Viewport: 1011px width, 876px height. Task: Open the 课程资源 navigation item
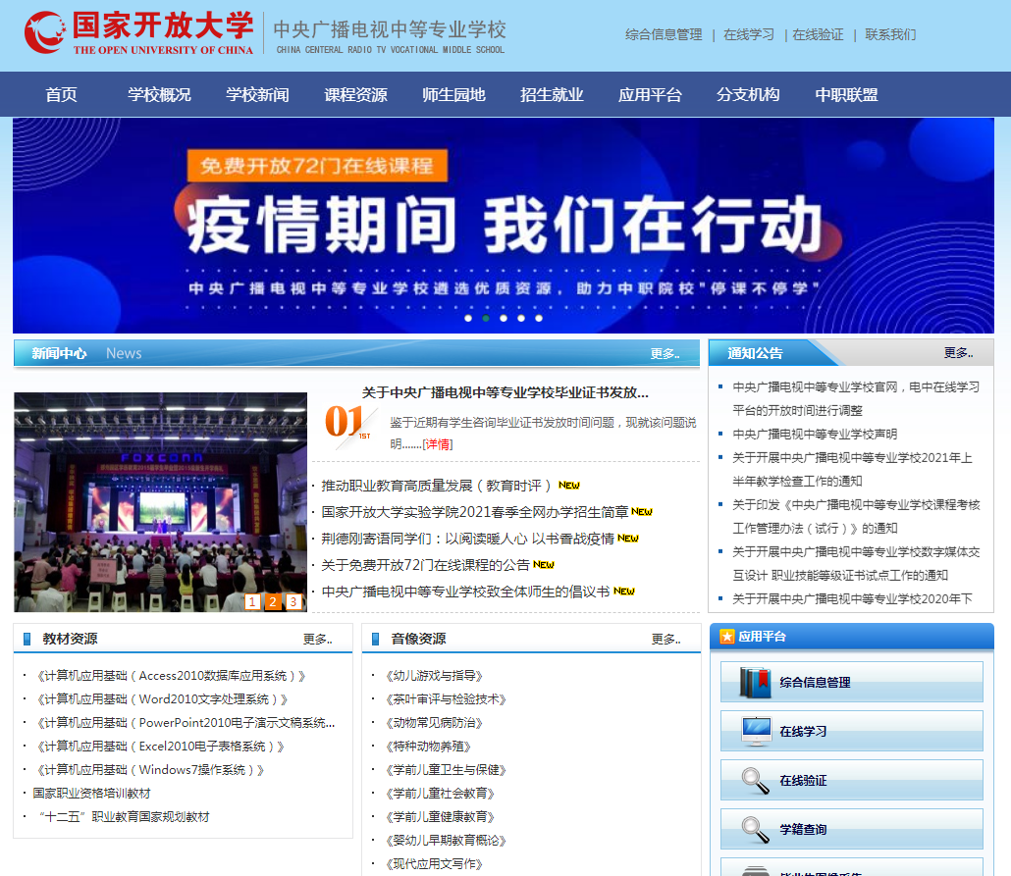coord(355,95)
